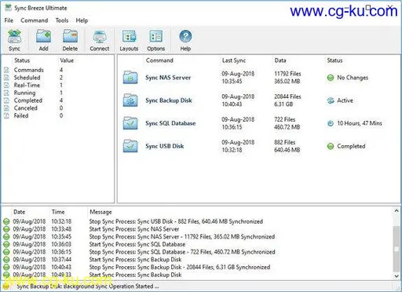This screenshot has width=402, height=292.
Task: Click the Last Sync column header
Action: 234,60
